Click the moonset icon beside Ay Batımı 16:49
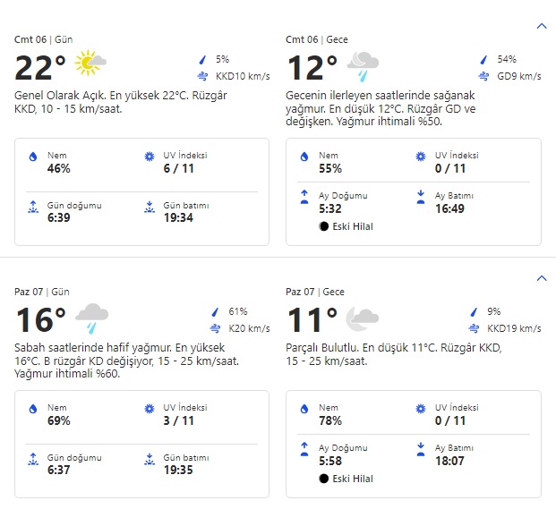556x509 pixels. (421, 193)
